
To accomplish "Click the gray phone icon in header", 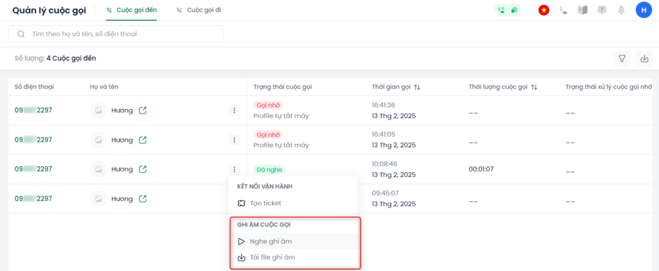I will point(564,10).
